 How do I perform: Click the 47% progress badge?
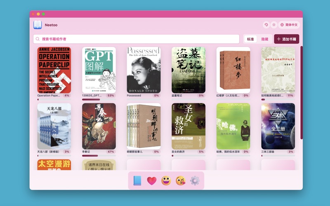coord(111,152)
